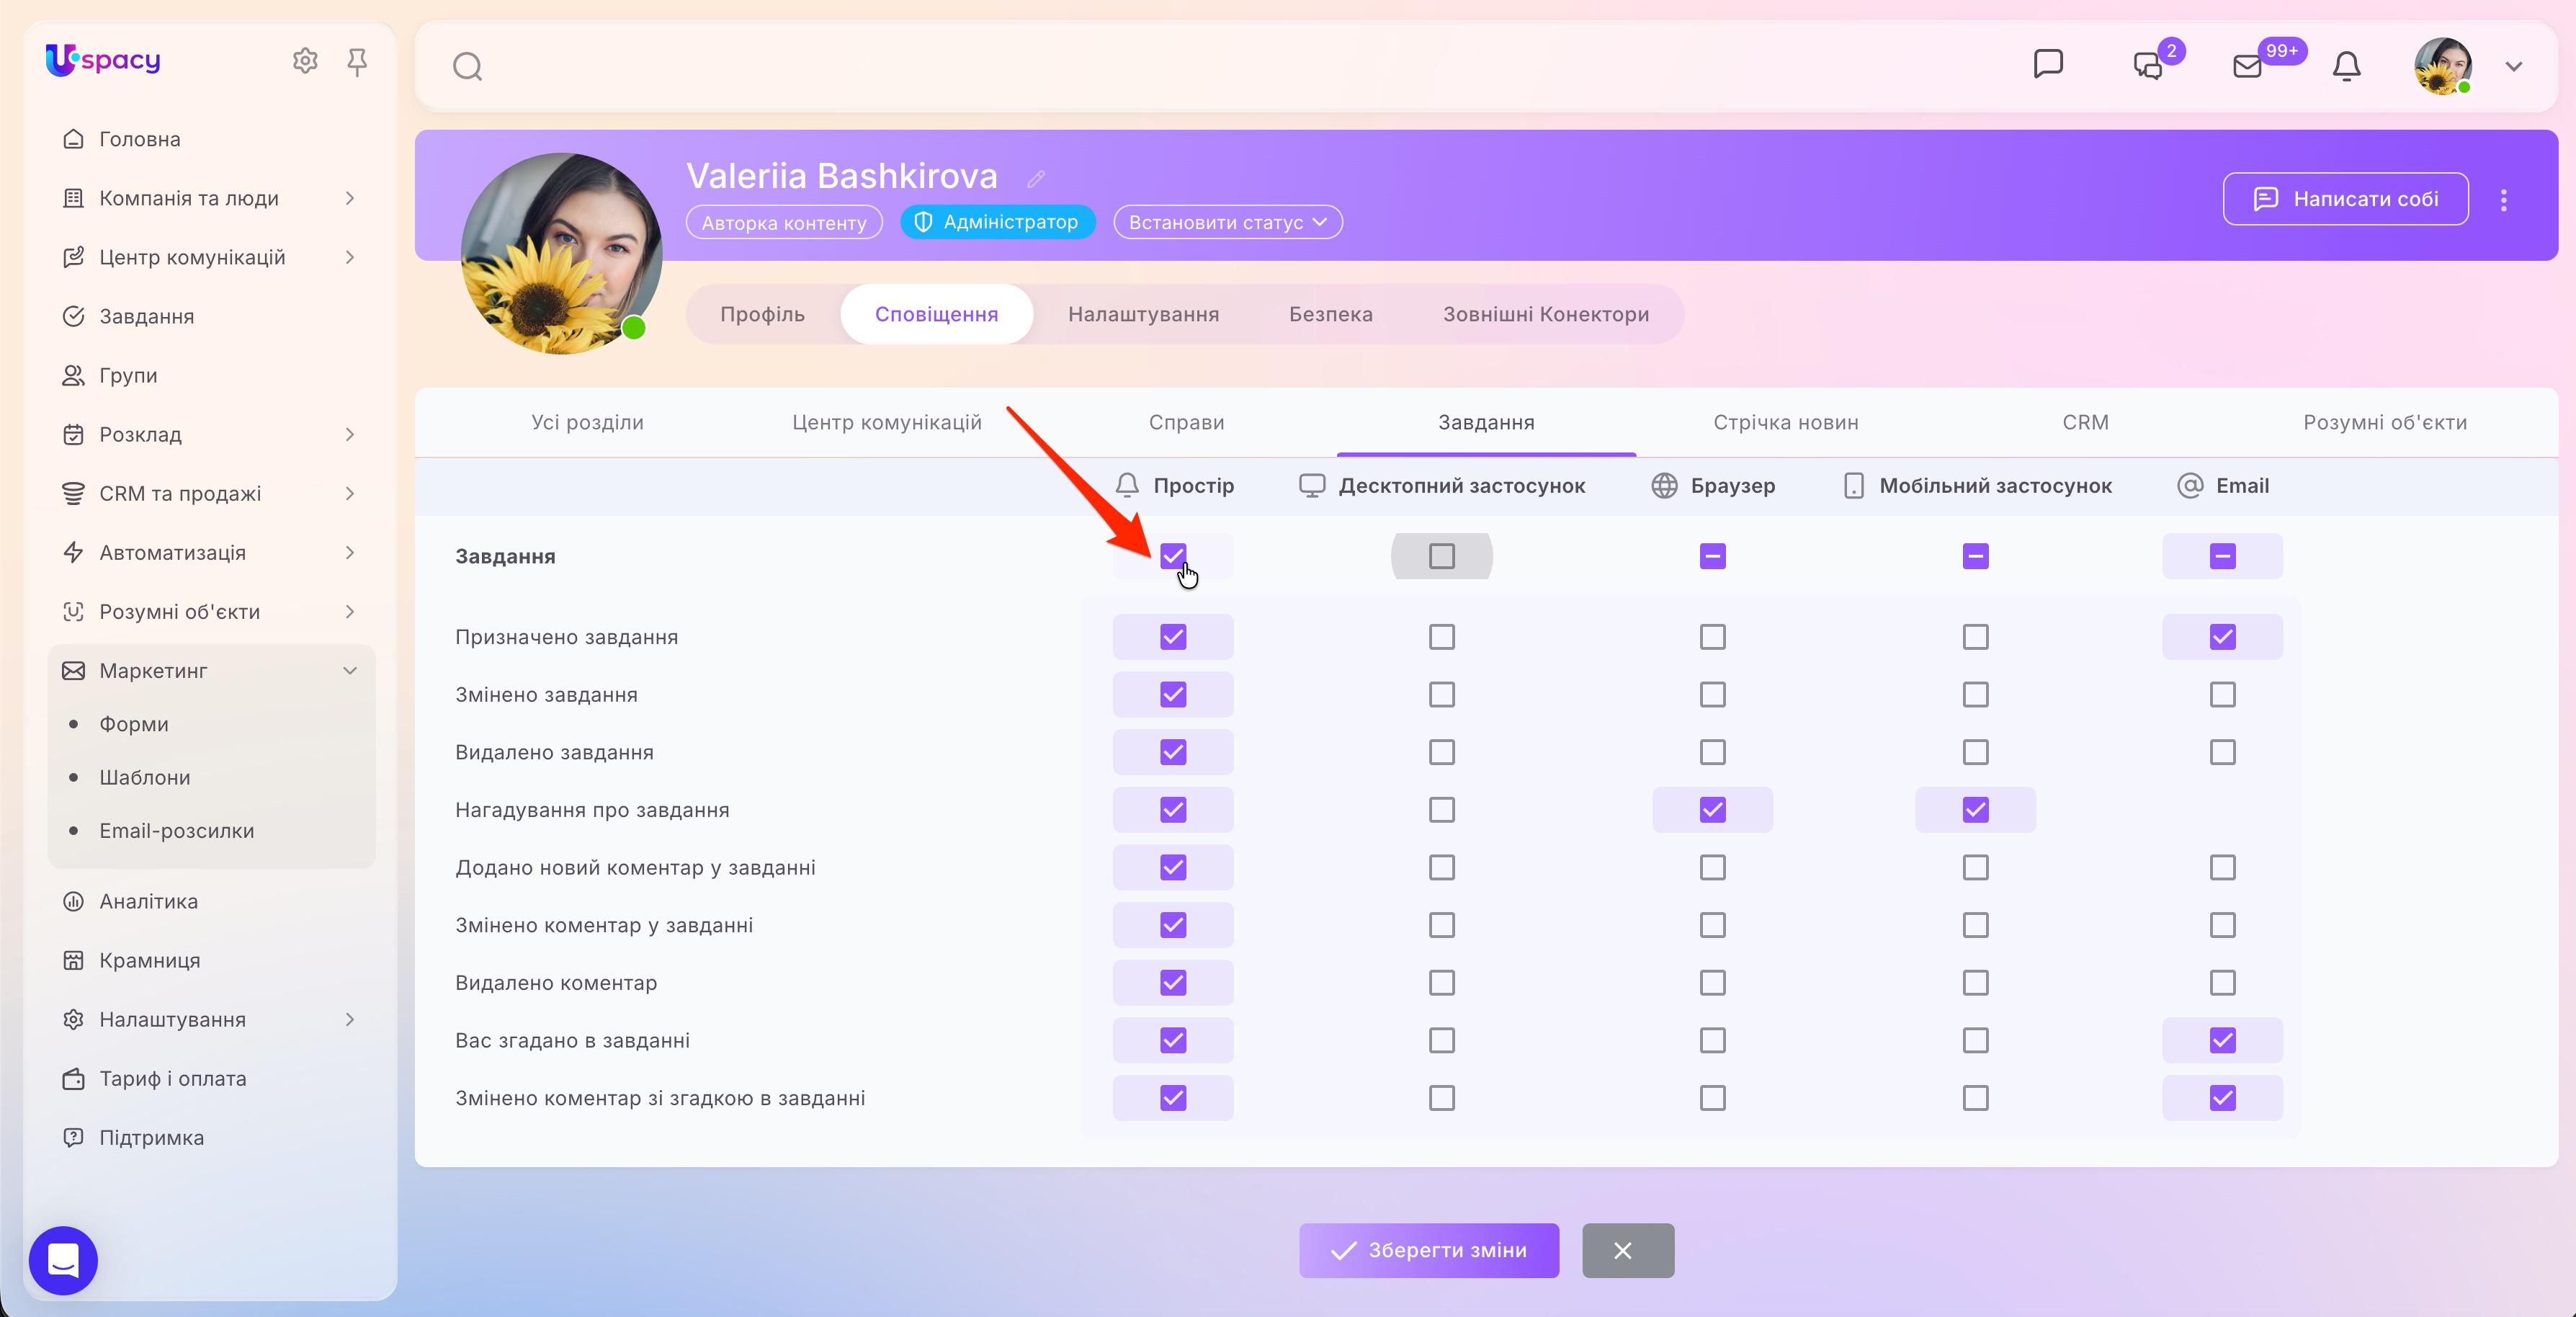Click the search magnifier icon
Screen dimensions: 2576x1317
click(x=467, y=67)
